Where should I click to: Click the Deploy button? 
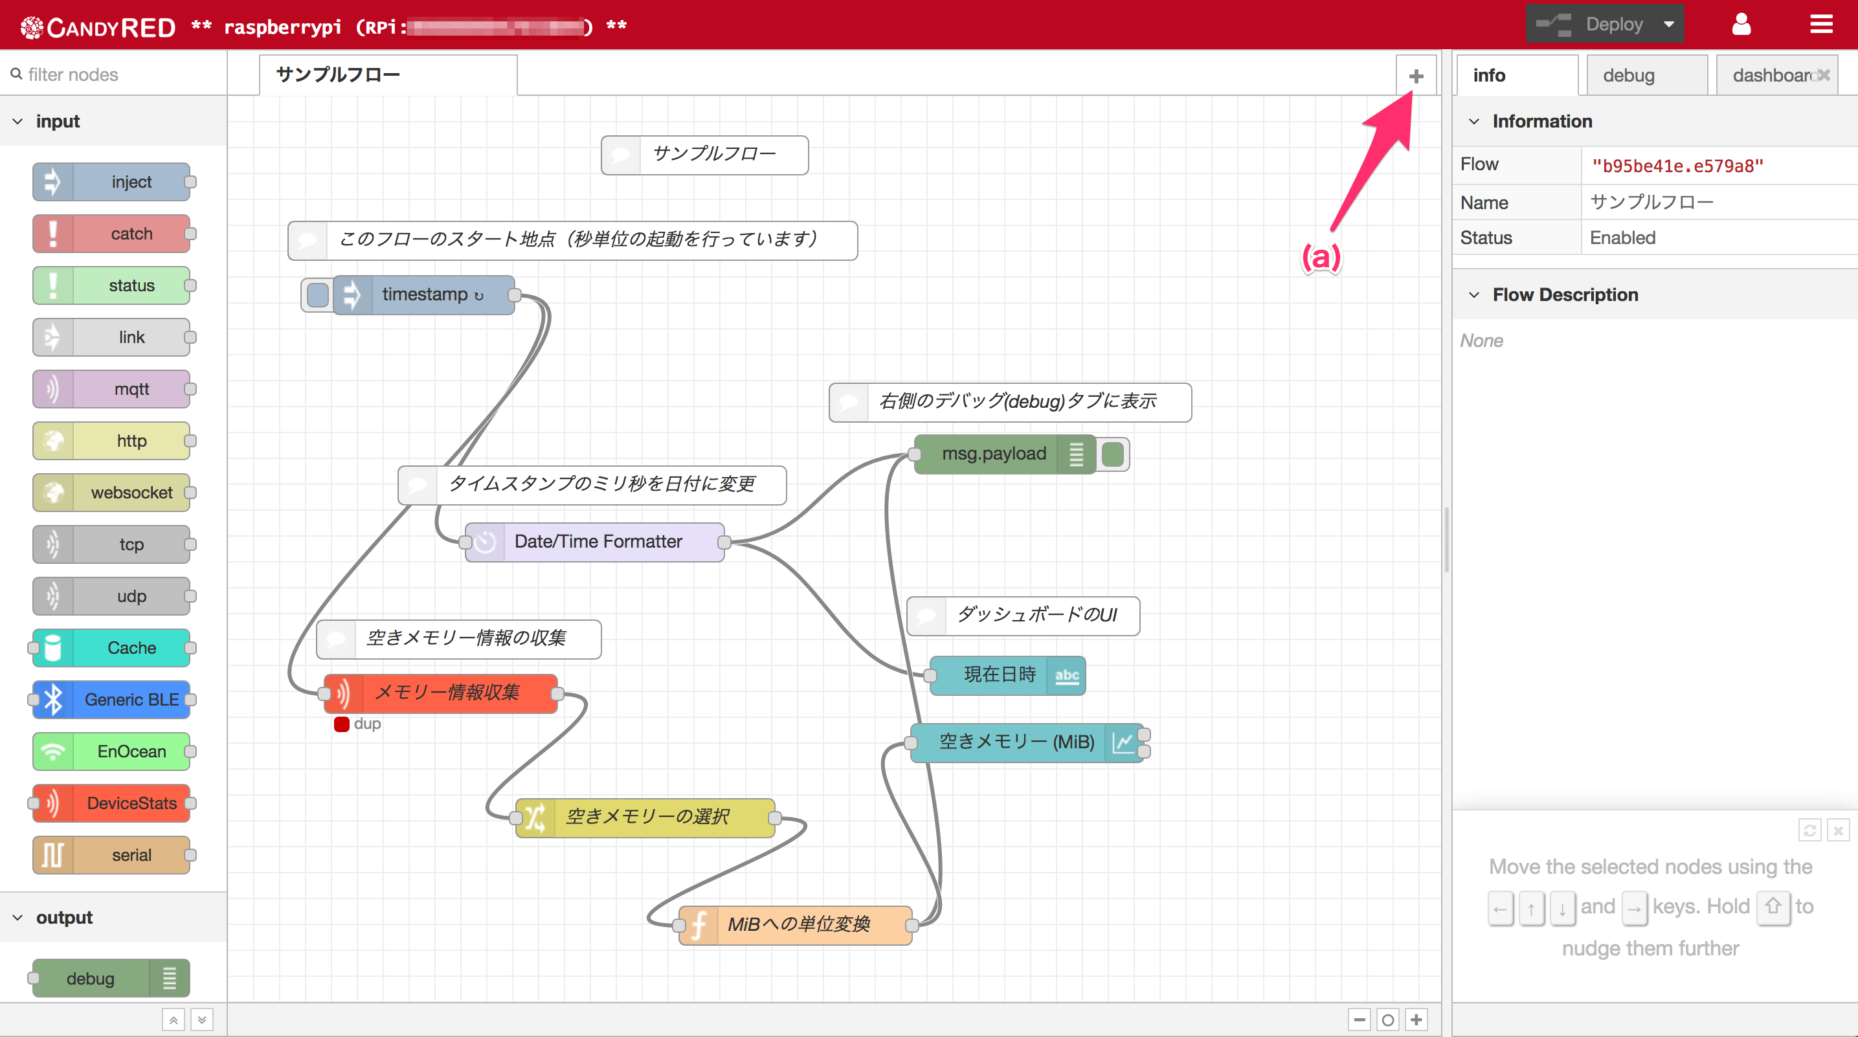(x=1591, y=25)
